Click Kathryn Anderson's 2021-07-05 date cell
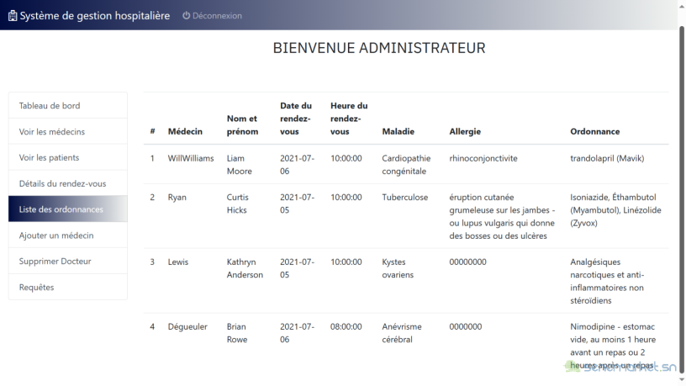 (x=297, y=268)
